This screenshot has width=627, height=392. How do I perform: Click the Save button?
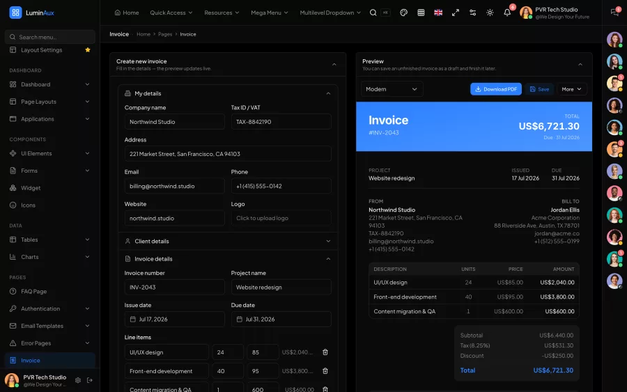(x=539, y=89)
